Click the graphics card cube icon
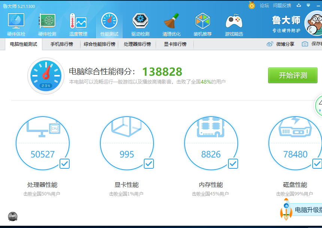 tap(127, 127)
